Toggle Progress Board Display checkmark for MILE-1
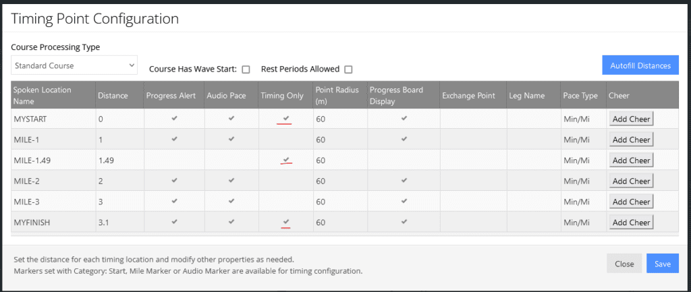 point(404,139)
